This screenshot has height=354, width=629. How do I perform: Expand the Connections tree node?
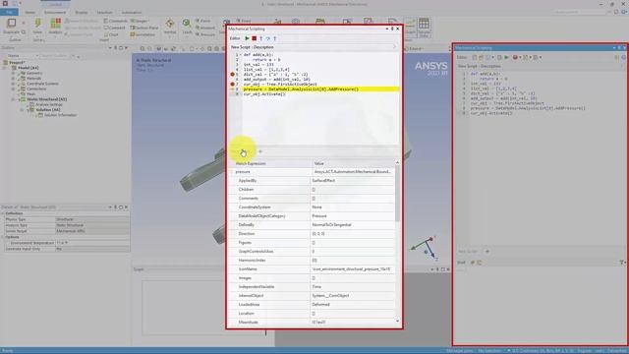tap(13, 88)
